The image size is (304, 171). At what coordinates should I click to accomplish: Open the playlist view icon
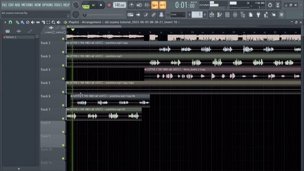212,15
